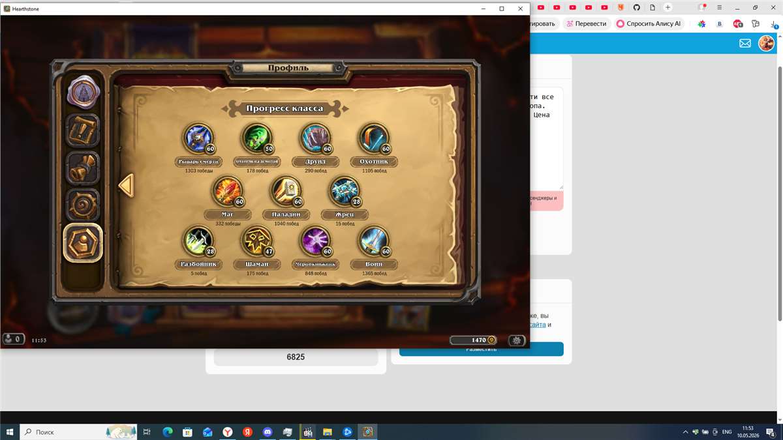The image size is (783, 440).
Task: Click the ad blocker extension icon in browser
Action: pyautogui.click(x=738, y=23)
